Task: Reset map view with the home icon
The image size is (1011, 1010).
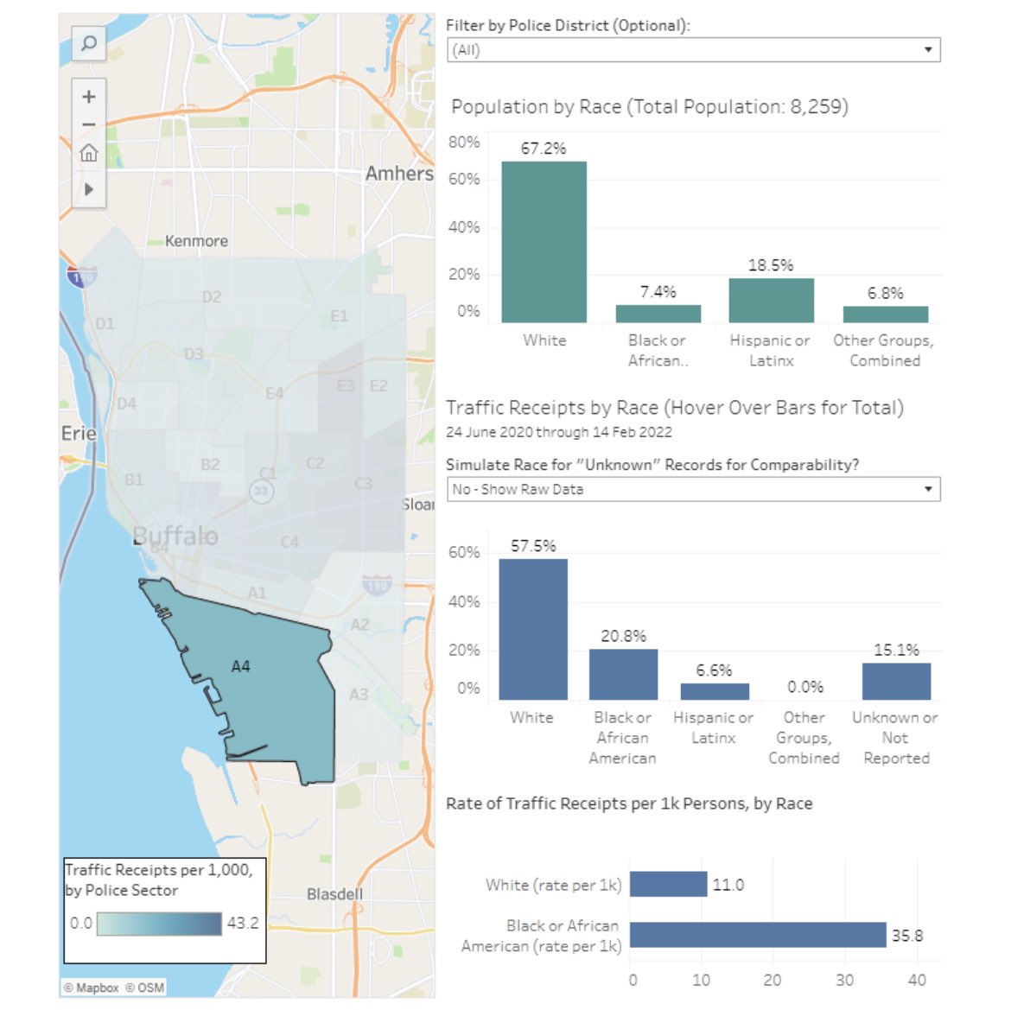Action: 89,153
